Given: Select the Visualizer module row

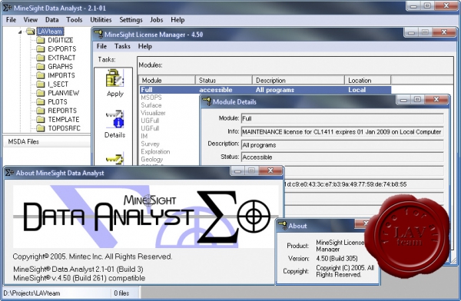Looking at the screenshot, I should (x=153, y=113).
